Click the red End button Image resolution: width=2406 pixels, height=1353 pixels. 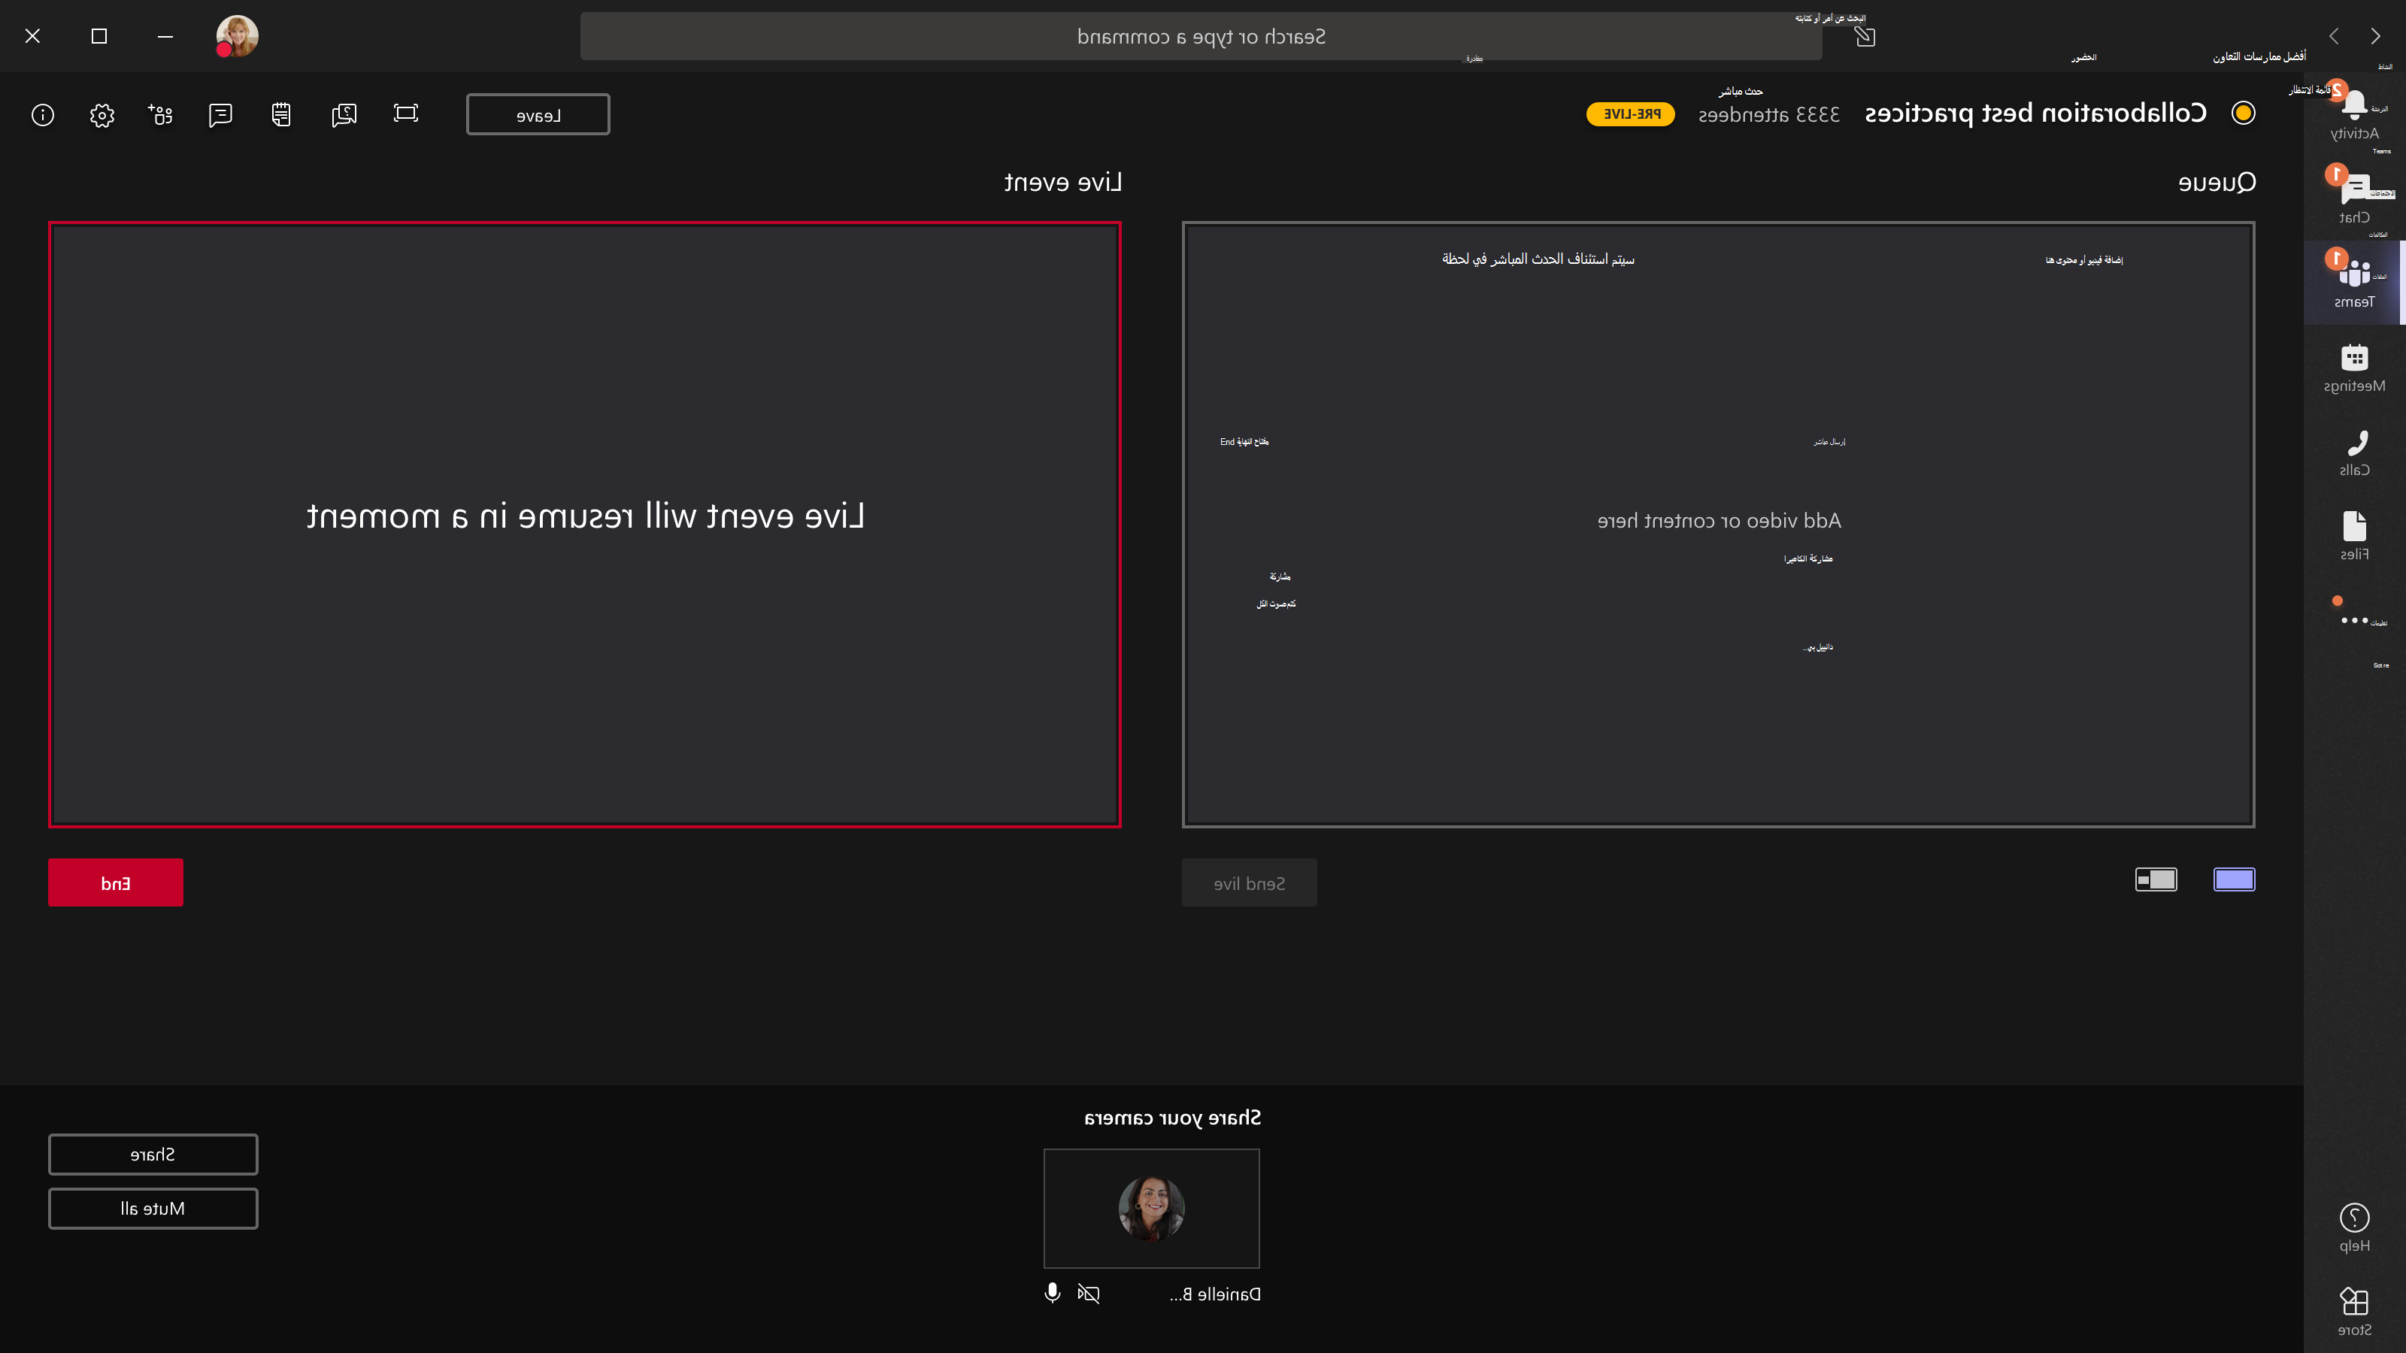tap(116, 882)
